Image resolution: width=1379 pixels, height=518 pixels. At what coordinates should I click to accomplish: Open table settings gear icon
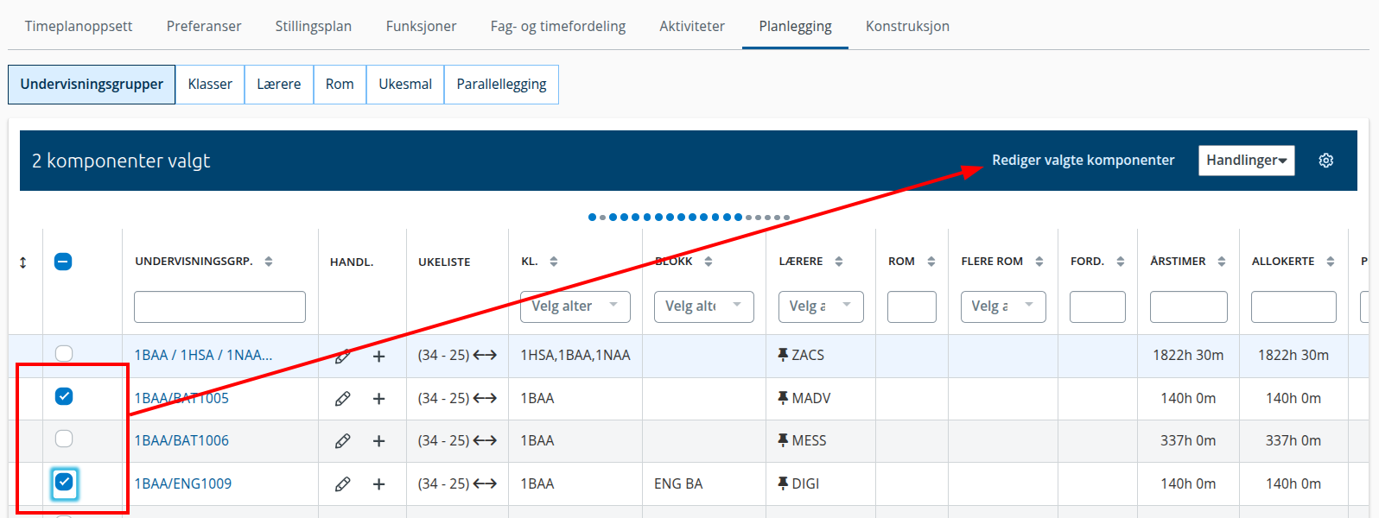pos(1325,161)
